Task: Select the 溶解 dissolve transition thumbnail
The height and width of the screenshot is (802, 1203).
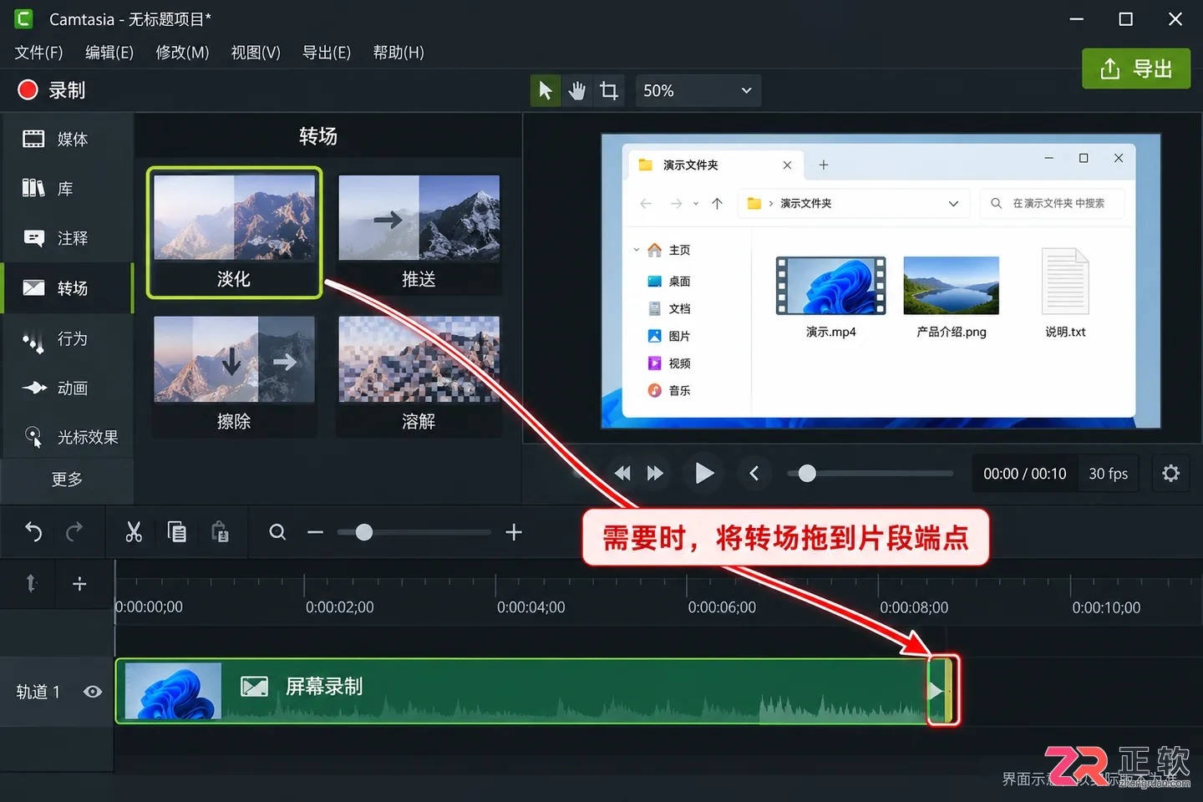Action: tap(419, 374)
